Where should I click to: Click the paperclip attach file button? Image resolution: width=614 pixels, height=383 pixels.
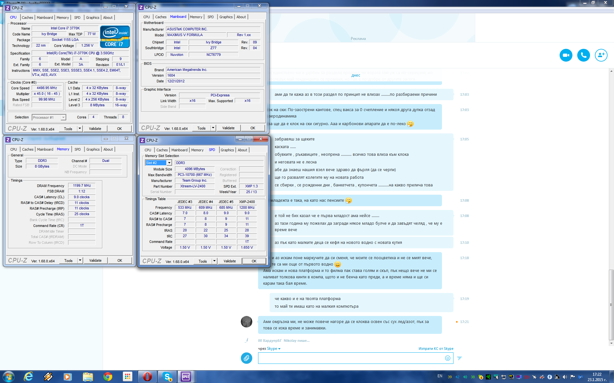246,358
